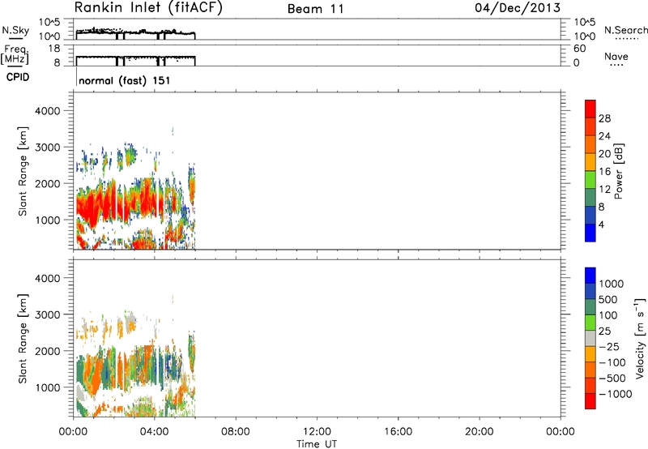Click the left 'Slant Range [km]' label of power panel
This screenshot has width=648, height=449.
point(23,171)
